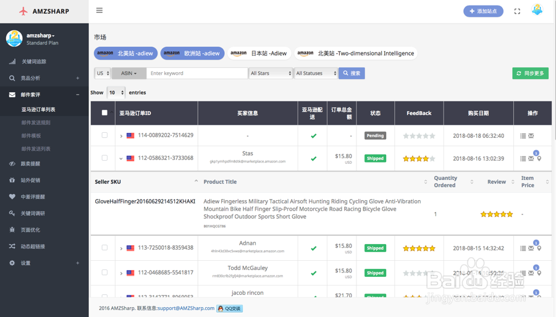Click 添加站点 button
The height and width of the screenshot is (317, 556).
point(483,11)
